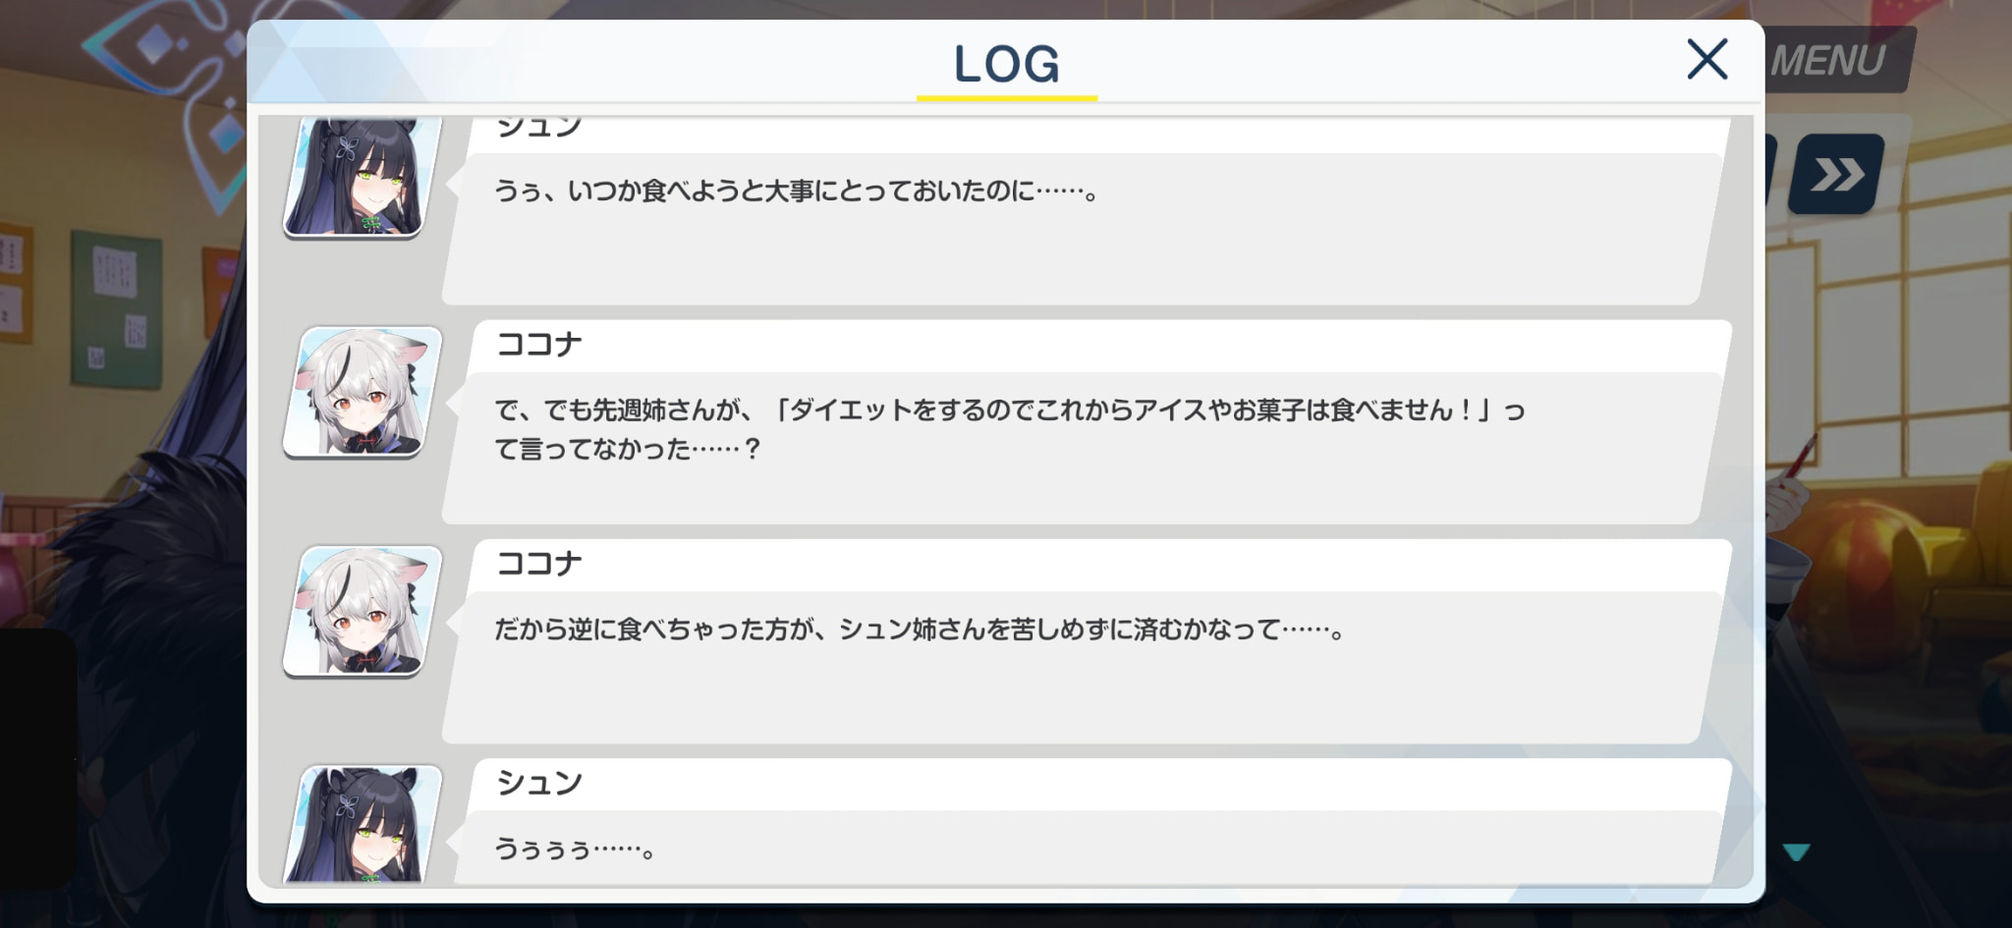
Task: Close the LOG window with X
Action: 1706,59
